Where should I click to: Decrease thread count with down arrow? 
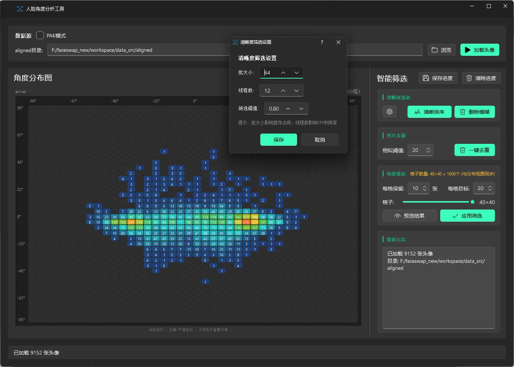click(x=296, y=91)
